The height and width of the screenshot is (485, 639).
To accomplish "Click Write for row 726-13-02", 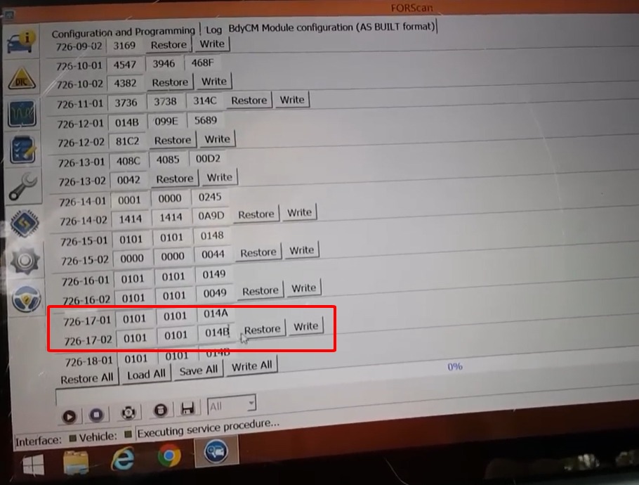I will (219, 177).
